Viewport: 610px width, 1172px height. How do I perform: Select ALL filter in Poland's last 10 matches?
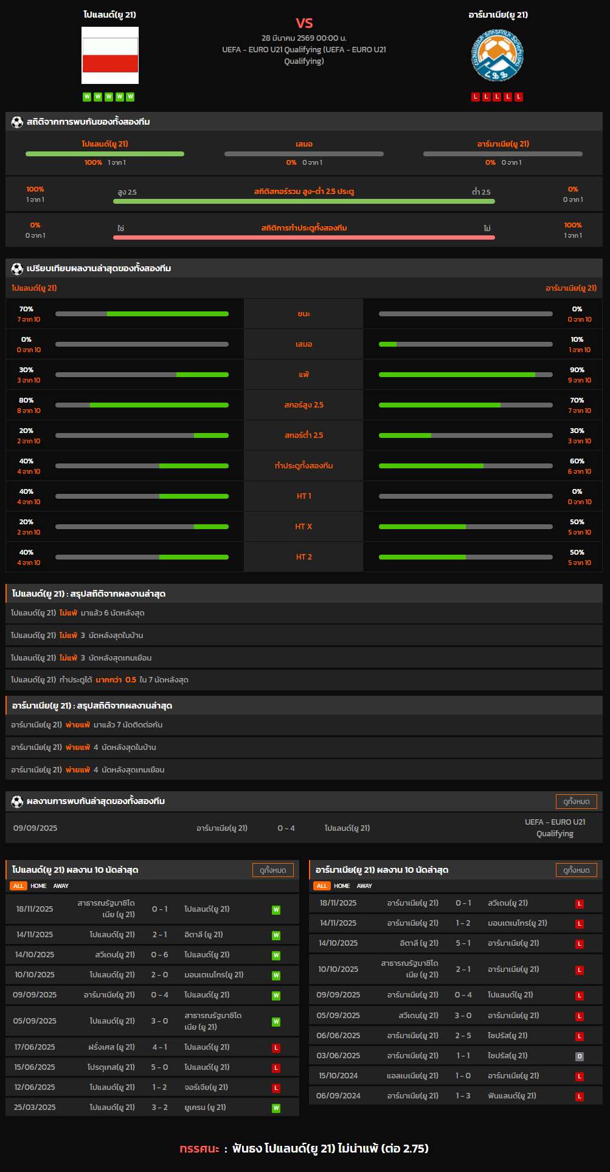(x=18, y=886)
